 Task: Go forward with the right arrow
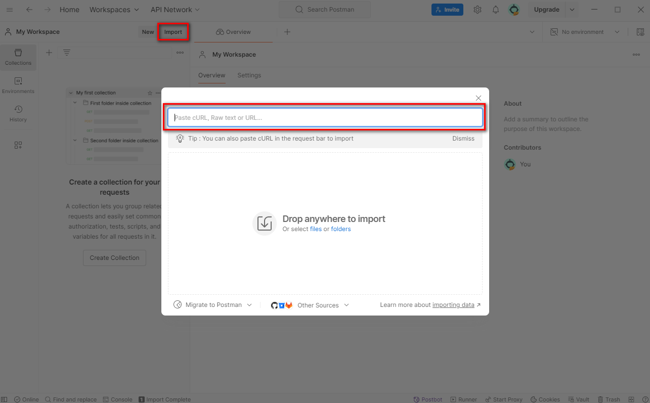coord(48,10)
